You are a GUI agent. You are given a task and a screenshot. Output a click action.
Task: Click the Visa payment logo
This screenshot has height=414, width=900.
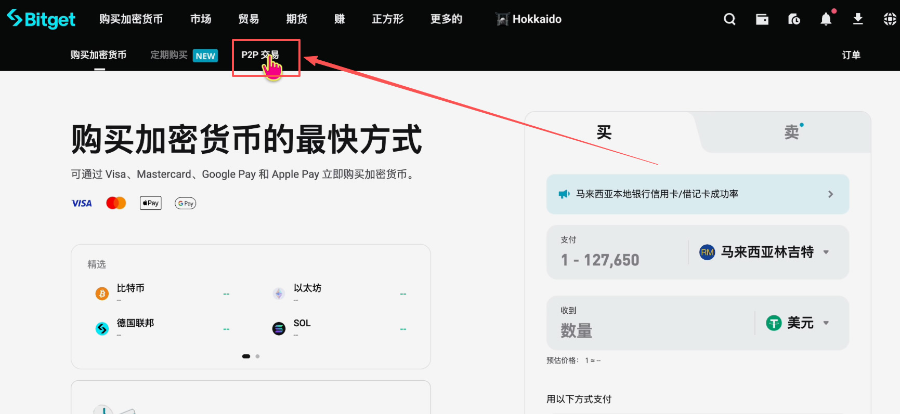[x=82, y=203]
